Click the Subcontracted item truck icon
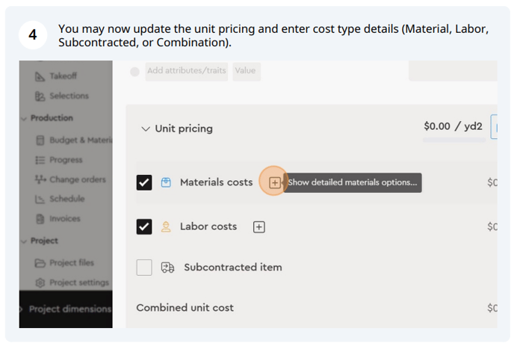The image size is (514, 346). click(167, 268)
